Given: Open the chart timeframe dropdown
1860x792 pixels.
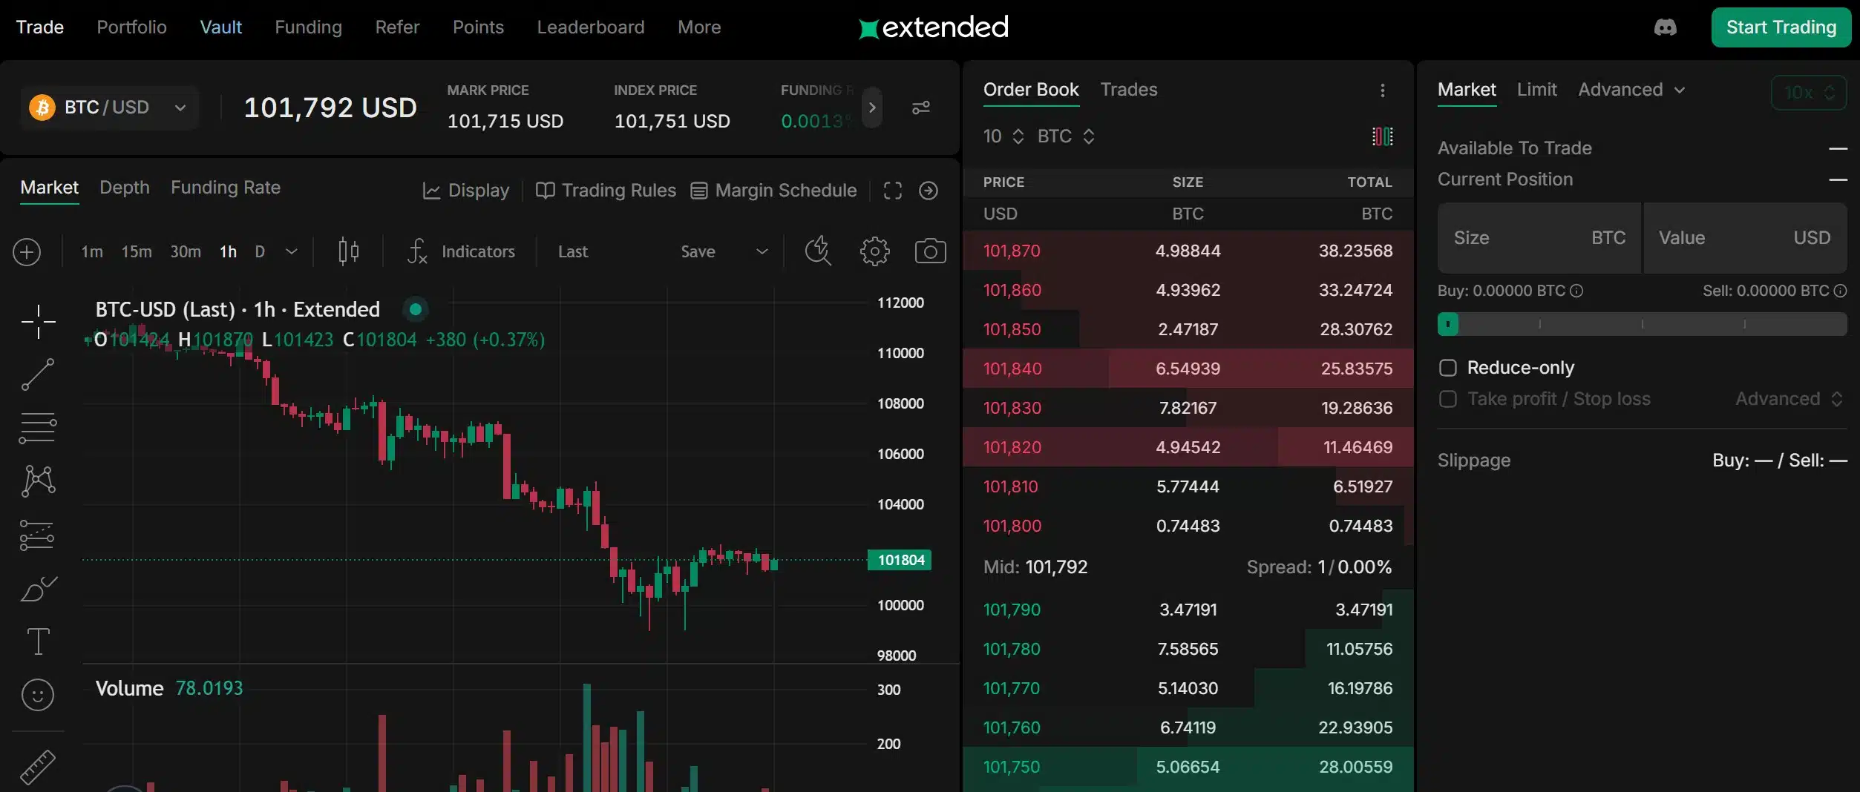Looking at the screenshot, I should click(291, 251).
